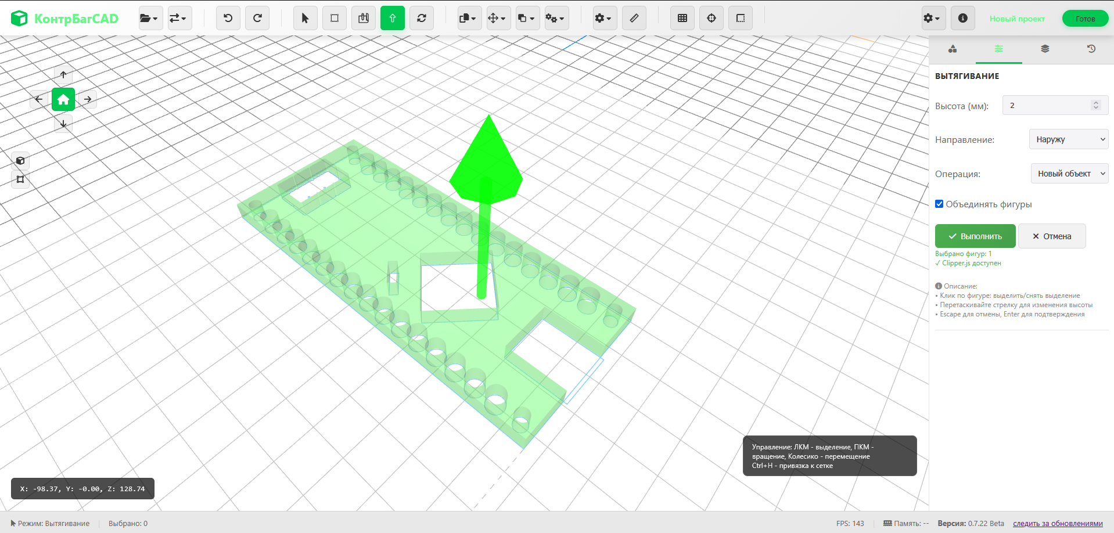The width and height of the screenshot is (1114, 533).
Task: Click the grid table toolbar icon
Action: coord(682,18)
